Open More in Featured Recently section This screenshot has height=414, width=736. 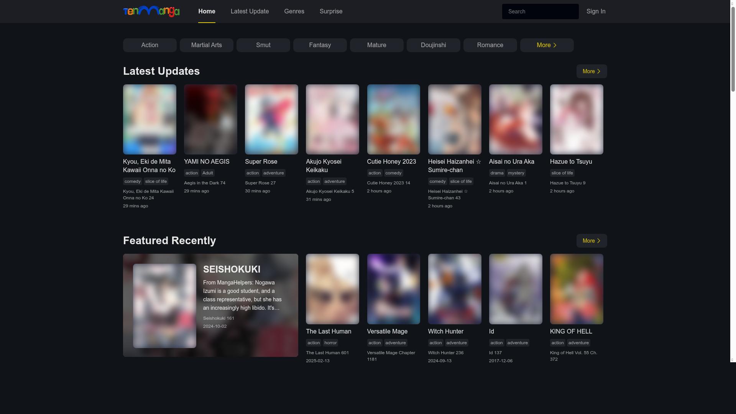(591, 241)
